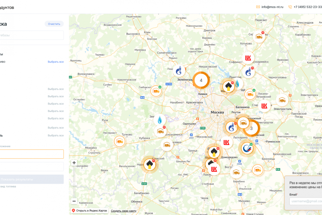Viewport: 322px width, 215px height.
Task: Click the map zoom slider handle
Action: click(x=74, y=184)
